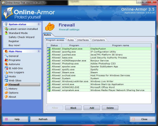The image size is (158, 126).
Task: Select the lsass.exe row
Action: pyautogui.click(x=99, y=58)
